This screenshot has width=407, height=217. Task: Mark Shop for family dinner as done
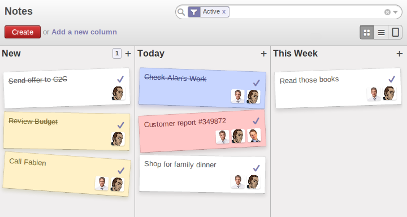(x=257, y=168)
